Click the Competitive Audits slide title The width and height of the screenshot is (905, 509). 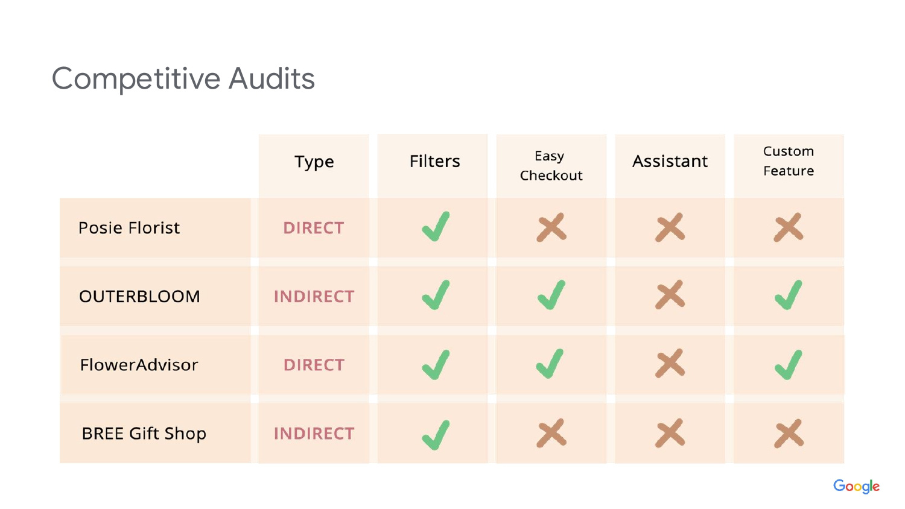tap(183, 79)
